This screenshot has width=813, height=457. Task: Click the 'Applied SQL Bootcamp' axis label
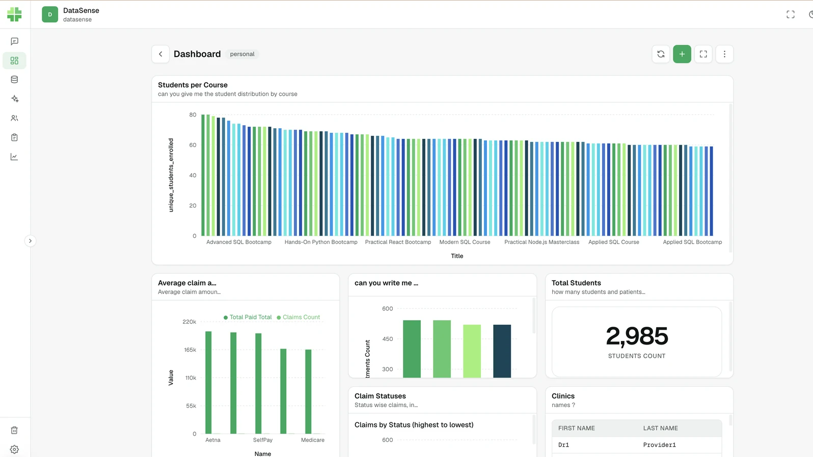[692, 242]
